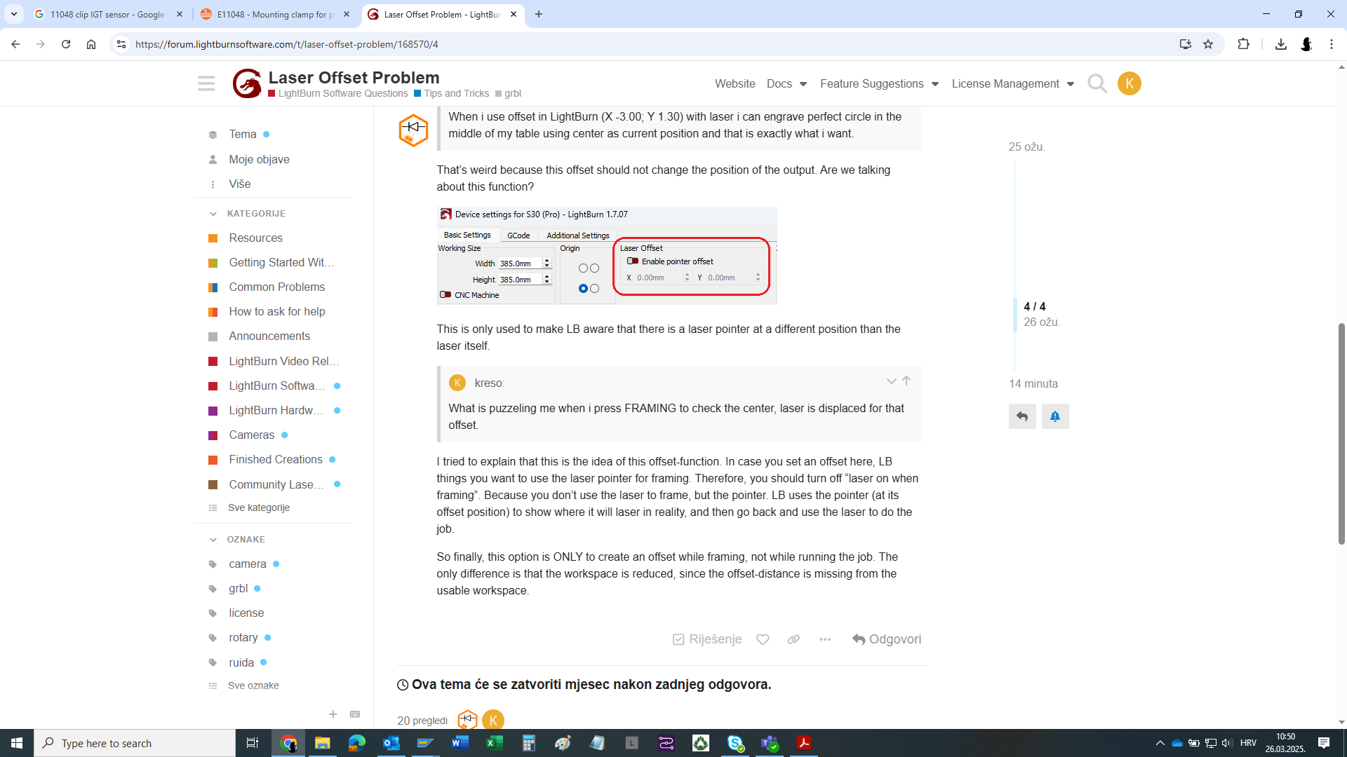Open user profile avatar K in header
The width and height of the screenshot is (1347, 757).
1129,83
